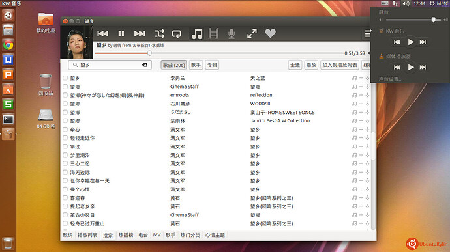Add 牵心 to playlist with plus icon
The image size is (450, 252).
pyautogui.click(x=361, y=130)
